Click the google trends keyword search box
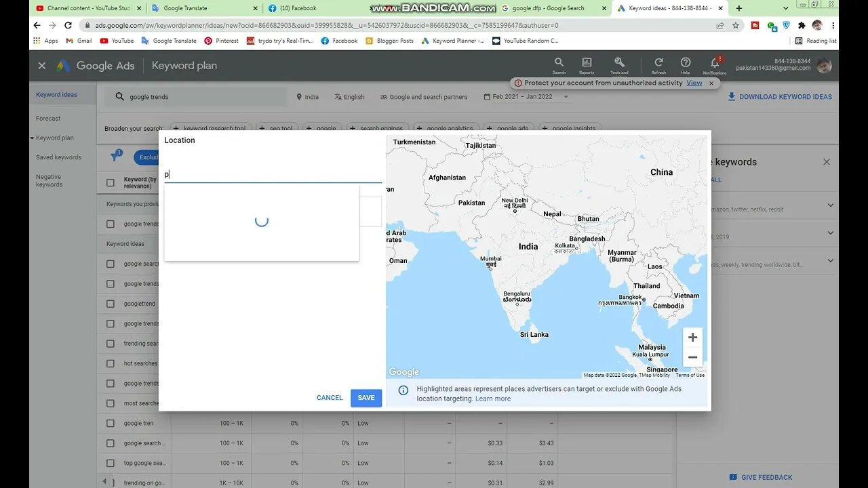The height and width of the screenshot is (488, 868). (x=195, y=97)
